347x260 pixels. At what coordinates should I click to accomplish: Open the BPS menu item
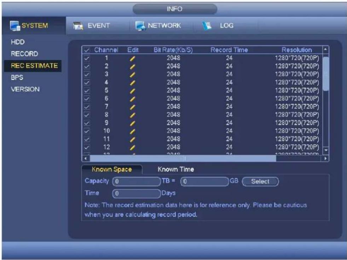17,78
